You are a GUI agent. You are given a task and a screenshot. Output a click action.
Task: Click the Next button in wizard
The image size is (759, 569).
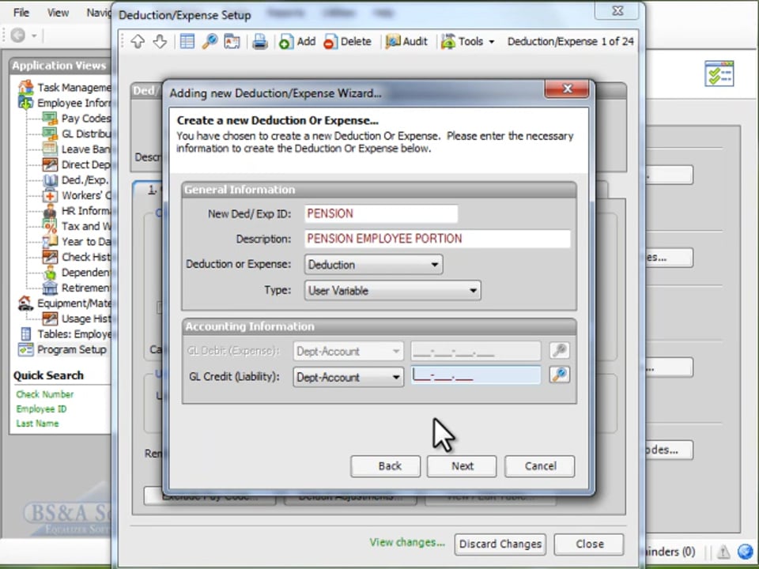462,466
